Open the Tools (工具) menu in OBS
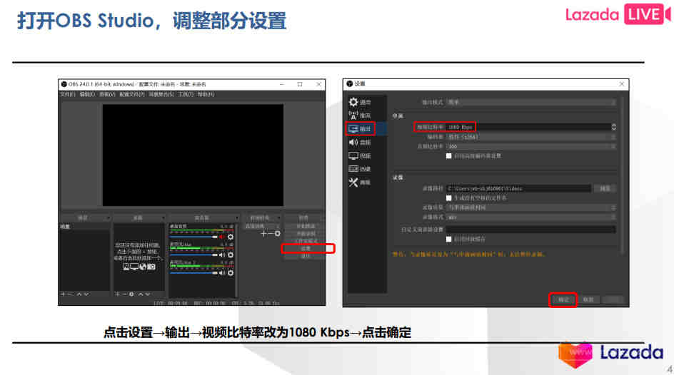 point(186,94)
